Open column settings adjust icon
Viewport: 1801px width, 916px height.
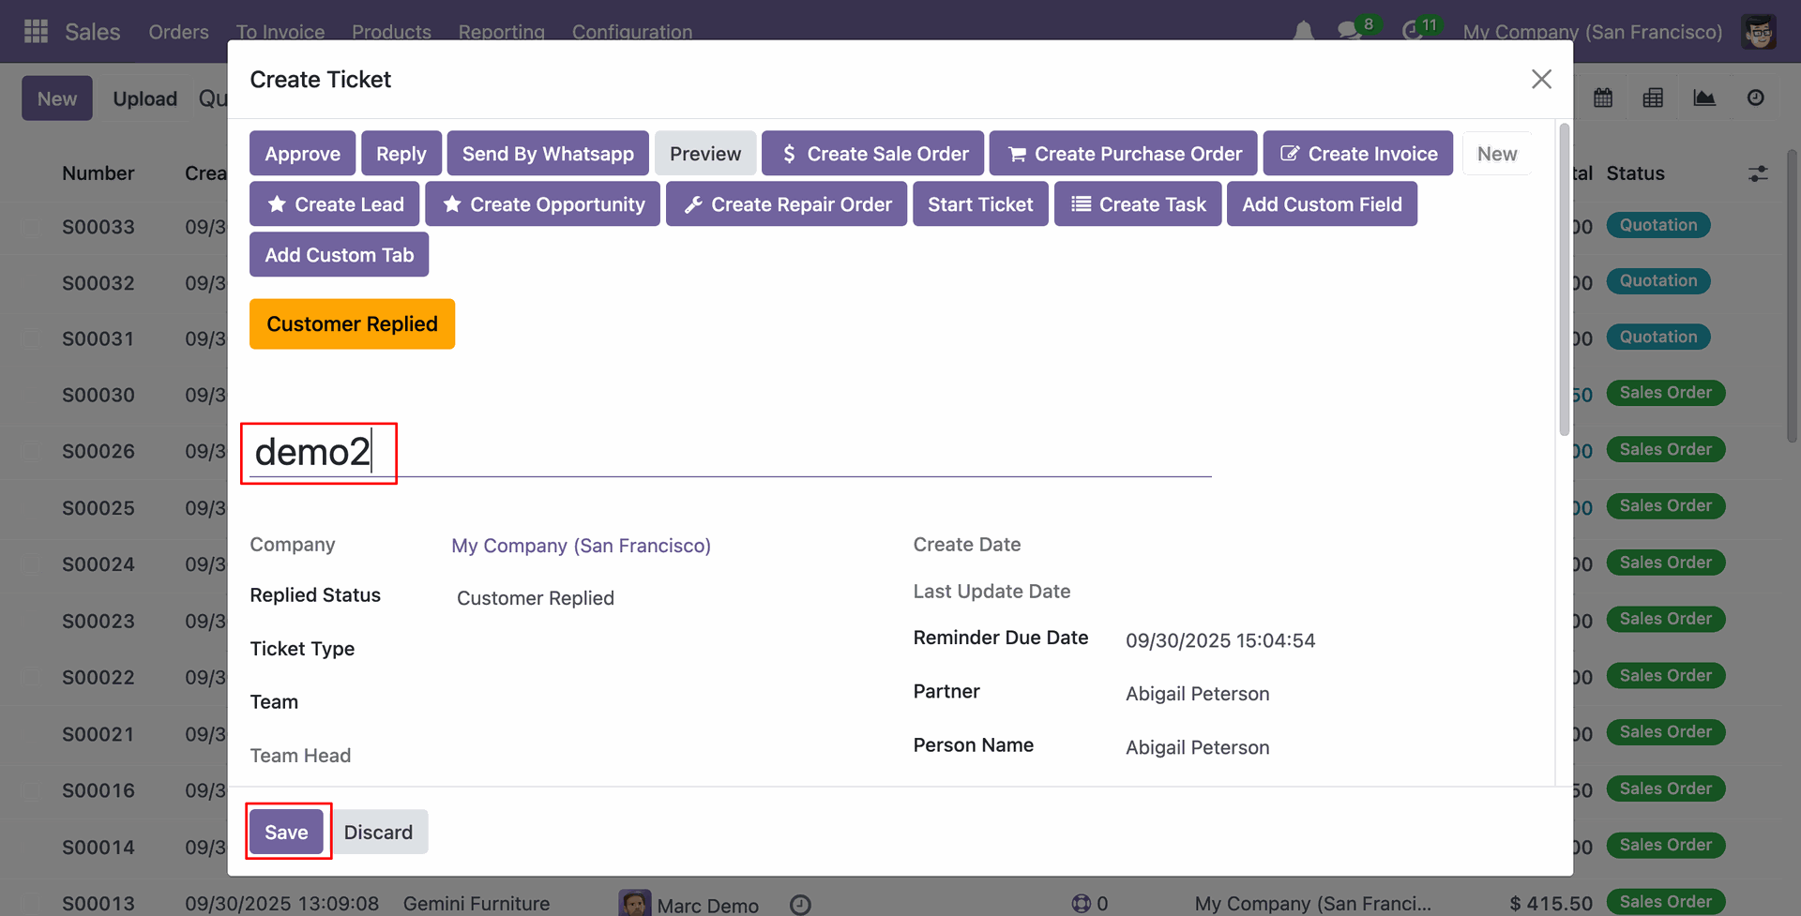click(1758, 173)
